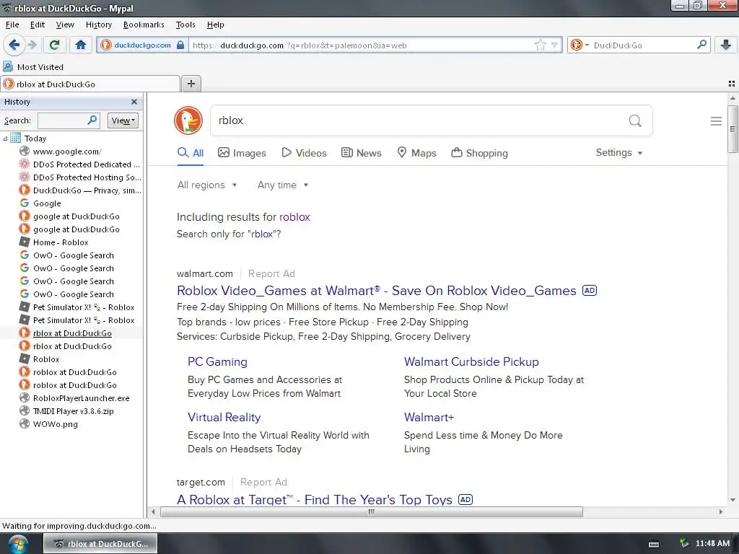Open the list all tabs icon

pos(732,84)
